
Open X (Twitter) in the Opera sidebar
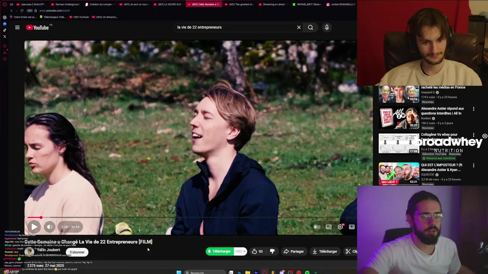5,37
